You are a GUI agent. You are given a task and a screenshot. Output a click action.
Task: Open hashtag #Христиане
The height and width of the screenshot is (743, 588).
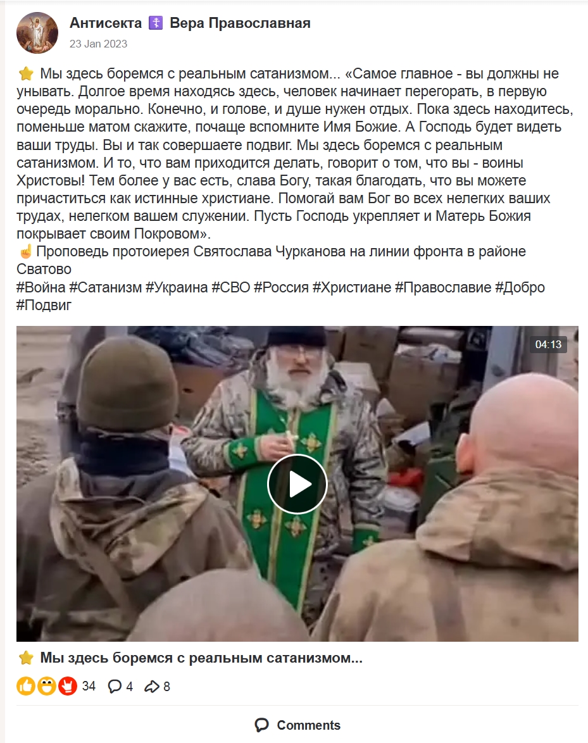[x=351, y=287]
